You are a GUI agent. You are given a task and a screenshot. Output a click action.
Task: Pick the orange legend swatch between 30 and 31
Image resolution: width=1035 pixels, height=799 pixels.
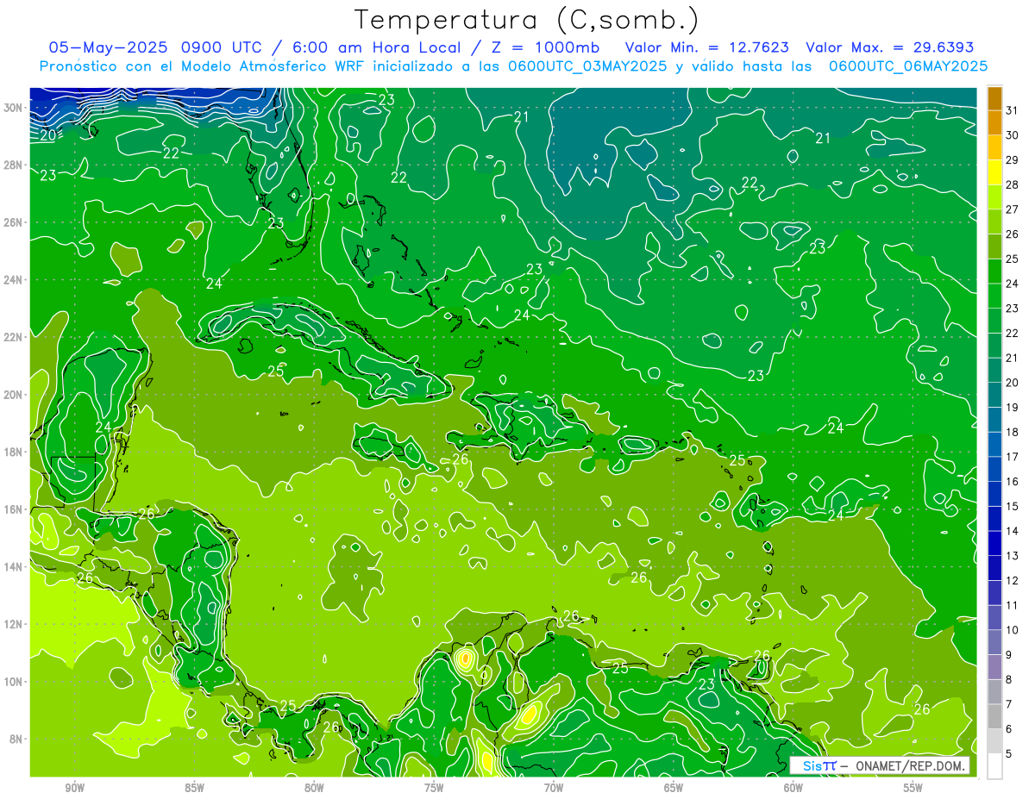[x=994, y=122]
